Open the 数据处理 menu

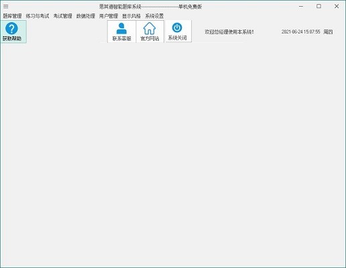86,16
